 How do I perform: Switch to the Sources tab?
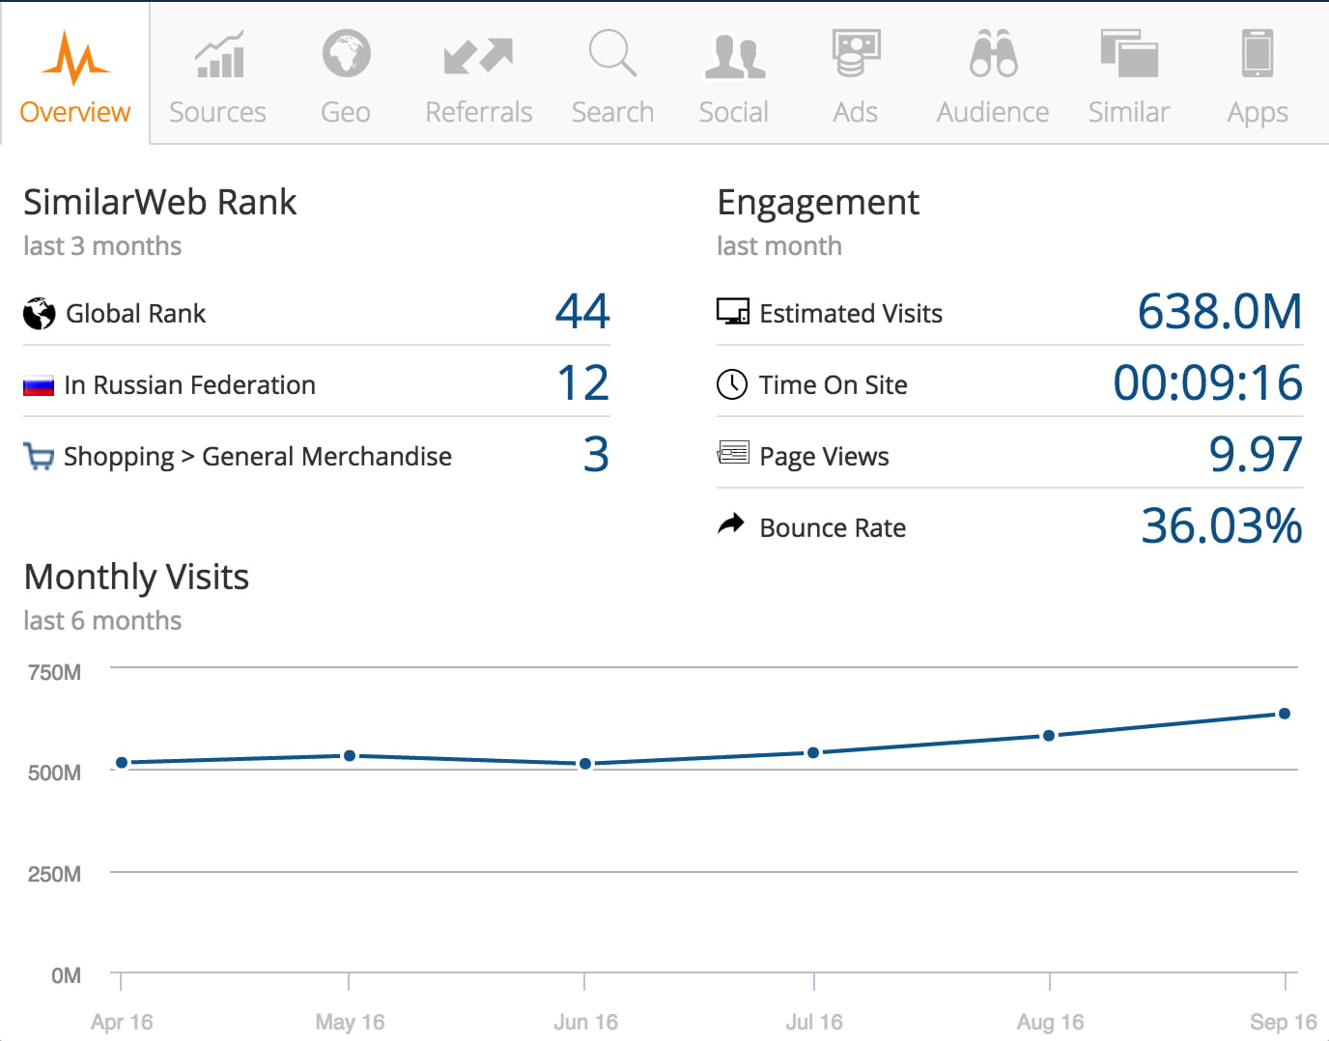[x=217, y=77]
